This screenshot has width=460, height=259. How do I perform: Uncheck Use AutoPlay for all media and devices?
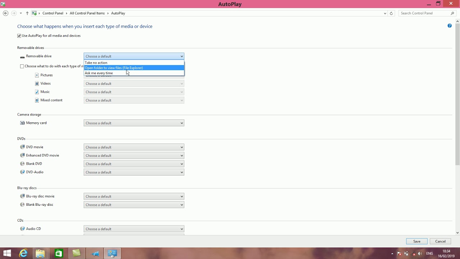coord(19,36)
